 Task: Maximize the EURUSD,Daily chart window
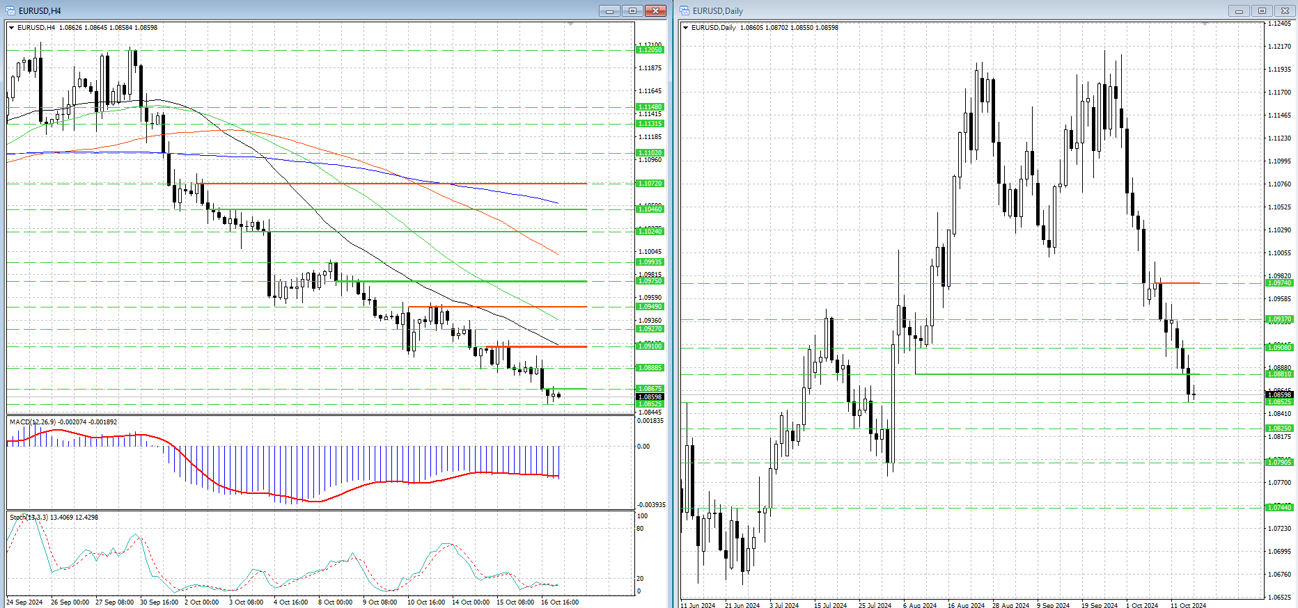(1262, 10)
